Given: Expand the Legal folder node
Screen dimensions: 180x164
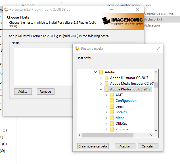Looking at the screenshot, I should [x=106, y=106].
